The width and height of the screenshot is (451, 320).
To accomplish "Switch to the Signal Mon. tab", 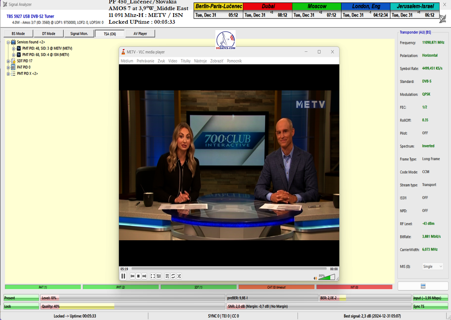I will pos(79,34).
